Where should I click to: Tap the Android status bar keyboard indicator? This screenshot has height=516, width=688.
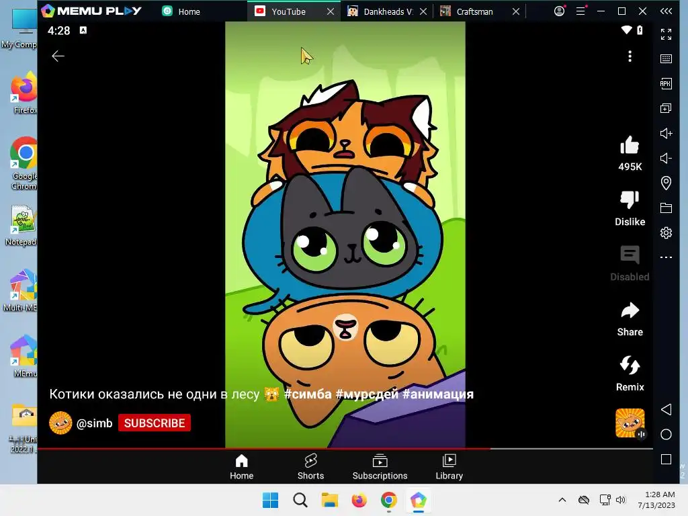pos(83,30)
